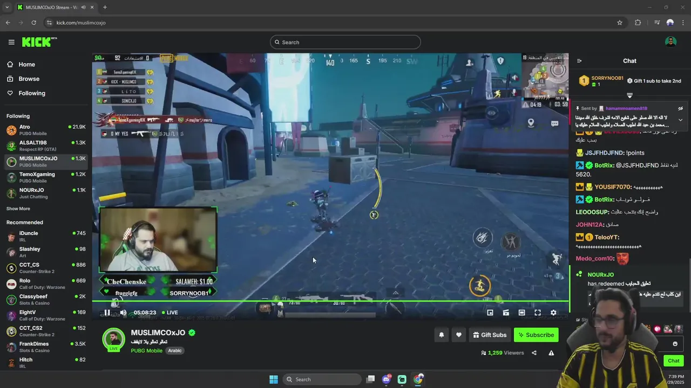This screenshot has height=388, width=691.
Task: Open a new browser tab
Action: click(105, 7)
